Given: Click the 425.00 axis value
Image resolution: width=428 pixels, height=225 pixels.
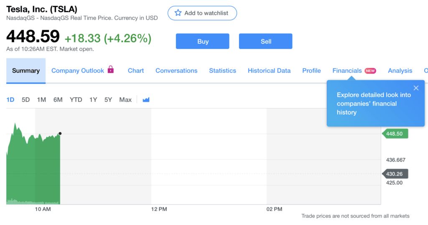Looking at the screenshot, I should point(394,183).
